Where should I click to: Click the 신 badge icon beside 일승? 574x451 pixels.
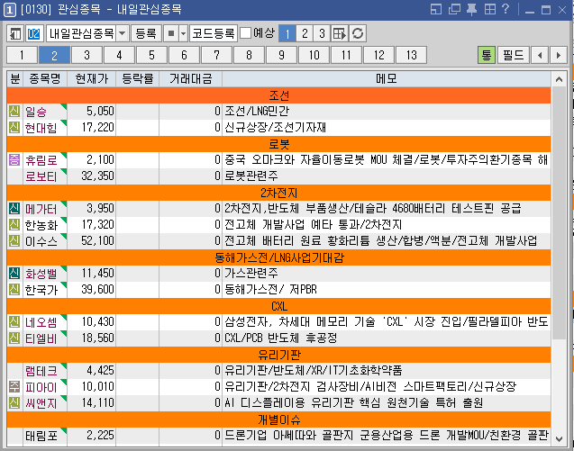[14, 112]
